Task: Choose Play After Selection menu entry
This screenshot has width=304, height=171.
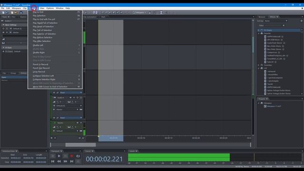Action: tap(55, 41)
